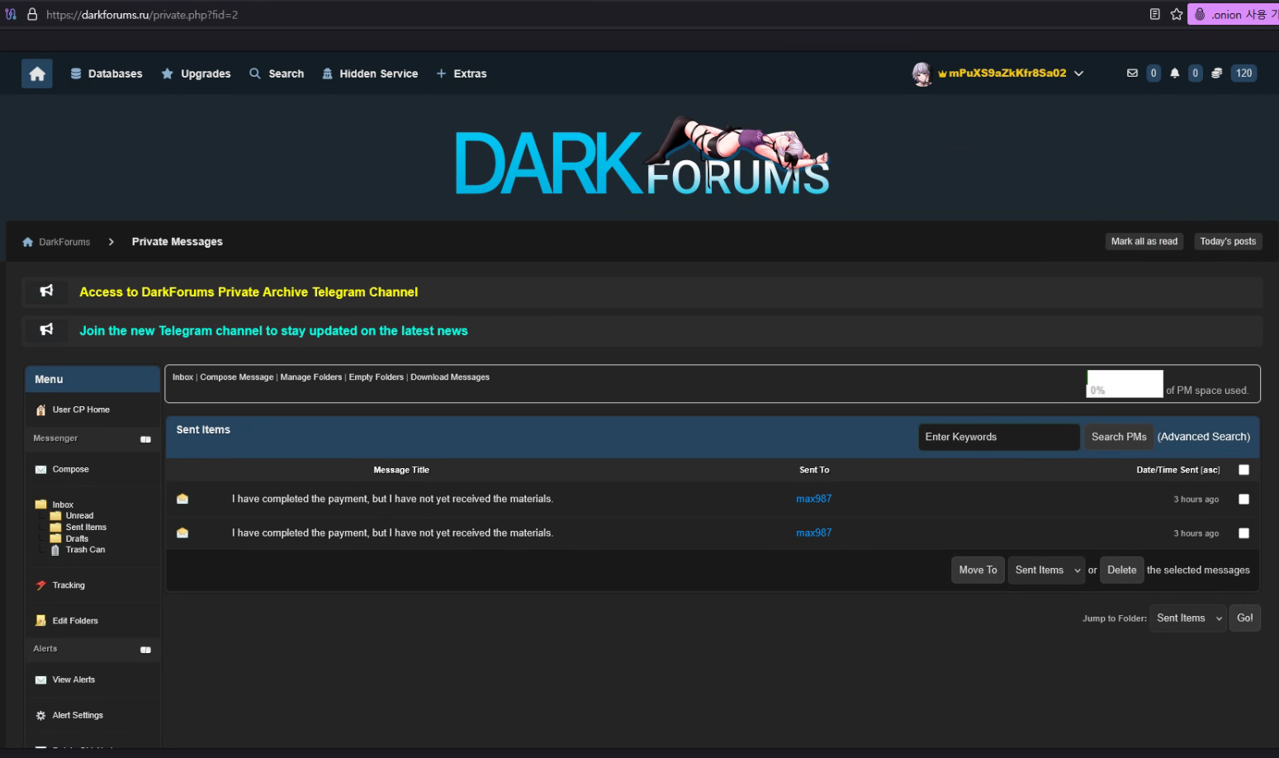Click Manage Folders in the PM toolbar
Image resolution: width=1279 pixels, height=758 pixels.
coord(310,377)
